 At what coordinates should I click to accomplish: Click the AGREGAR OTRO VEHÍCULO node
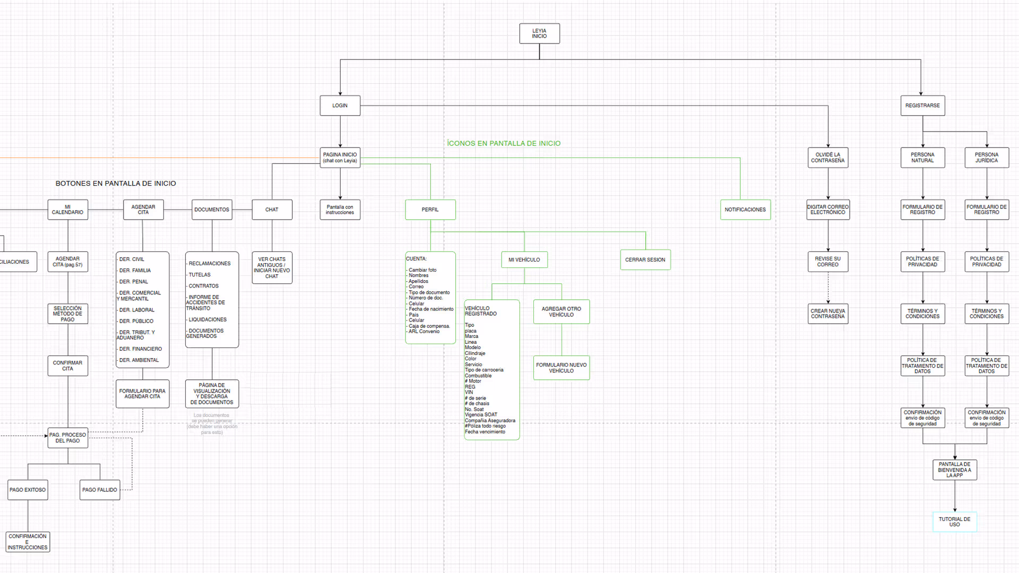pos(561,311)
